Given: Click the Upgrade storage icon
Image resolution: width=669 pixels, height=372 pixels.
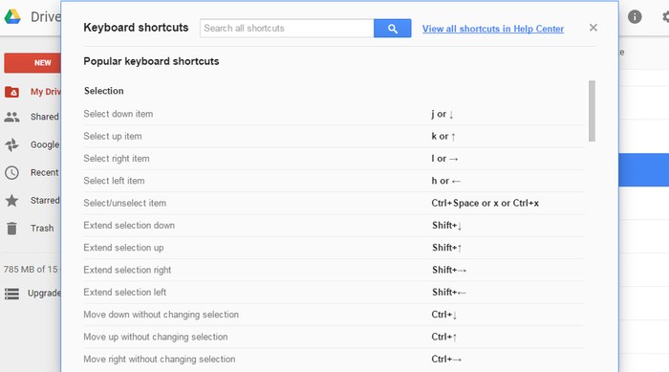Looking at the screenshot, I should coord(11,294).
